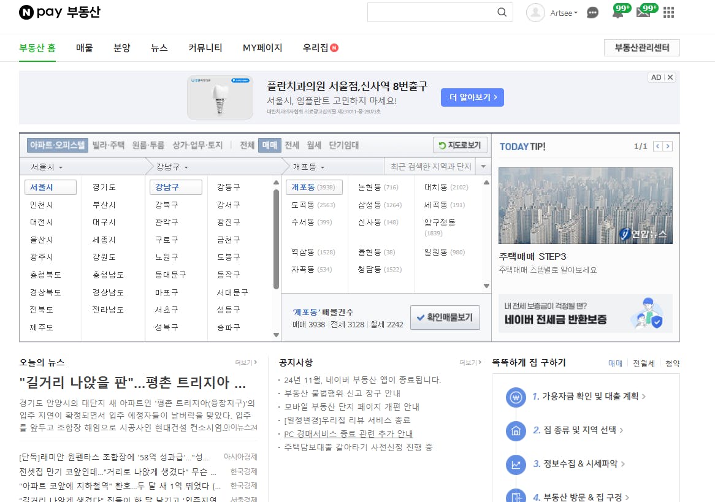The image size is (715, 502).
Task: Click the 지도로보기 map button
Action: click(x=460, y=145)
